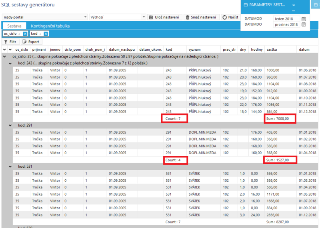Viewport: 320px width, 228px height.
Task: Open DATUMDO calendar picker icon
Action: [x=304, y=24]
